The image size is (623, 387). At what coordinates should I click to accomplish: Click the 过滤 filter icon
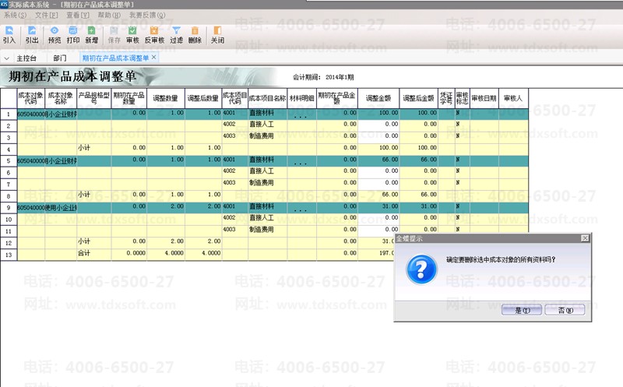click(177, 35)
